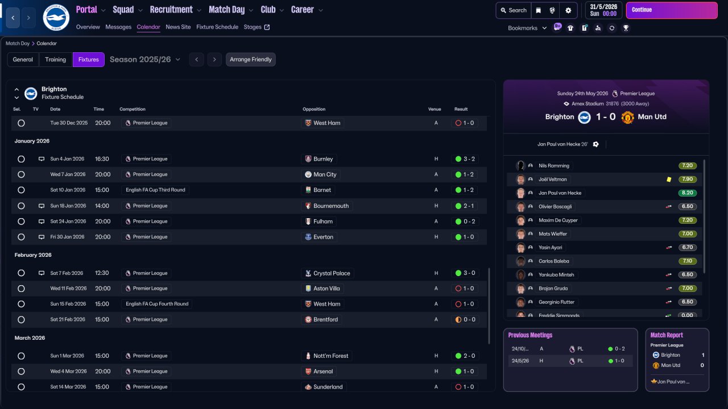Open the Fixture Schedule subtab
Image resolution: width=728 pixels, height=409 pixels.
pyautogui.click(x=217, y=27)
